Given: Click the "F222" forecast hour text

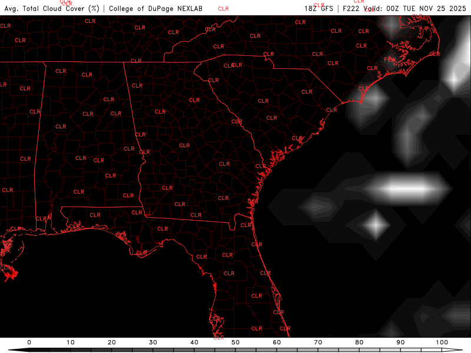Looking at the screenshot, I should [x=351, y=8].
